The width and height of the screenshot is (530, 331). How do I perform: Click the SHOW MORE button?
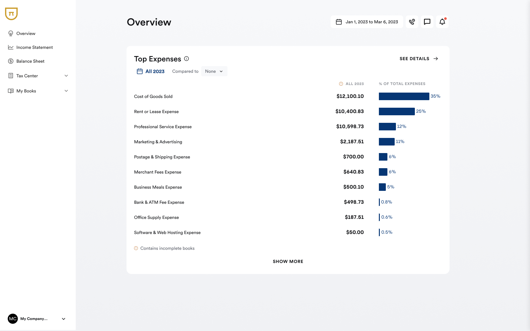pyautogui.click(x=288, y=261)
